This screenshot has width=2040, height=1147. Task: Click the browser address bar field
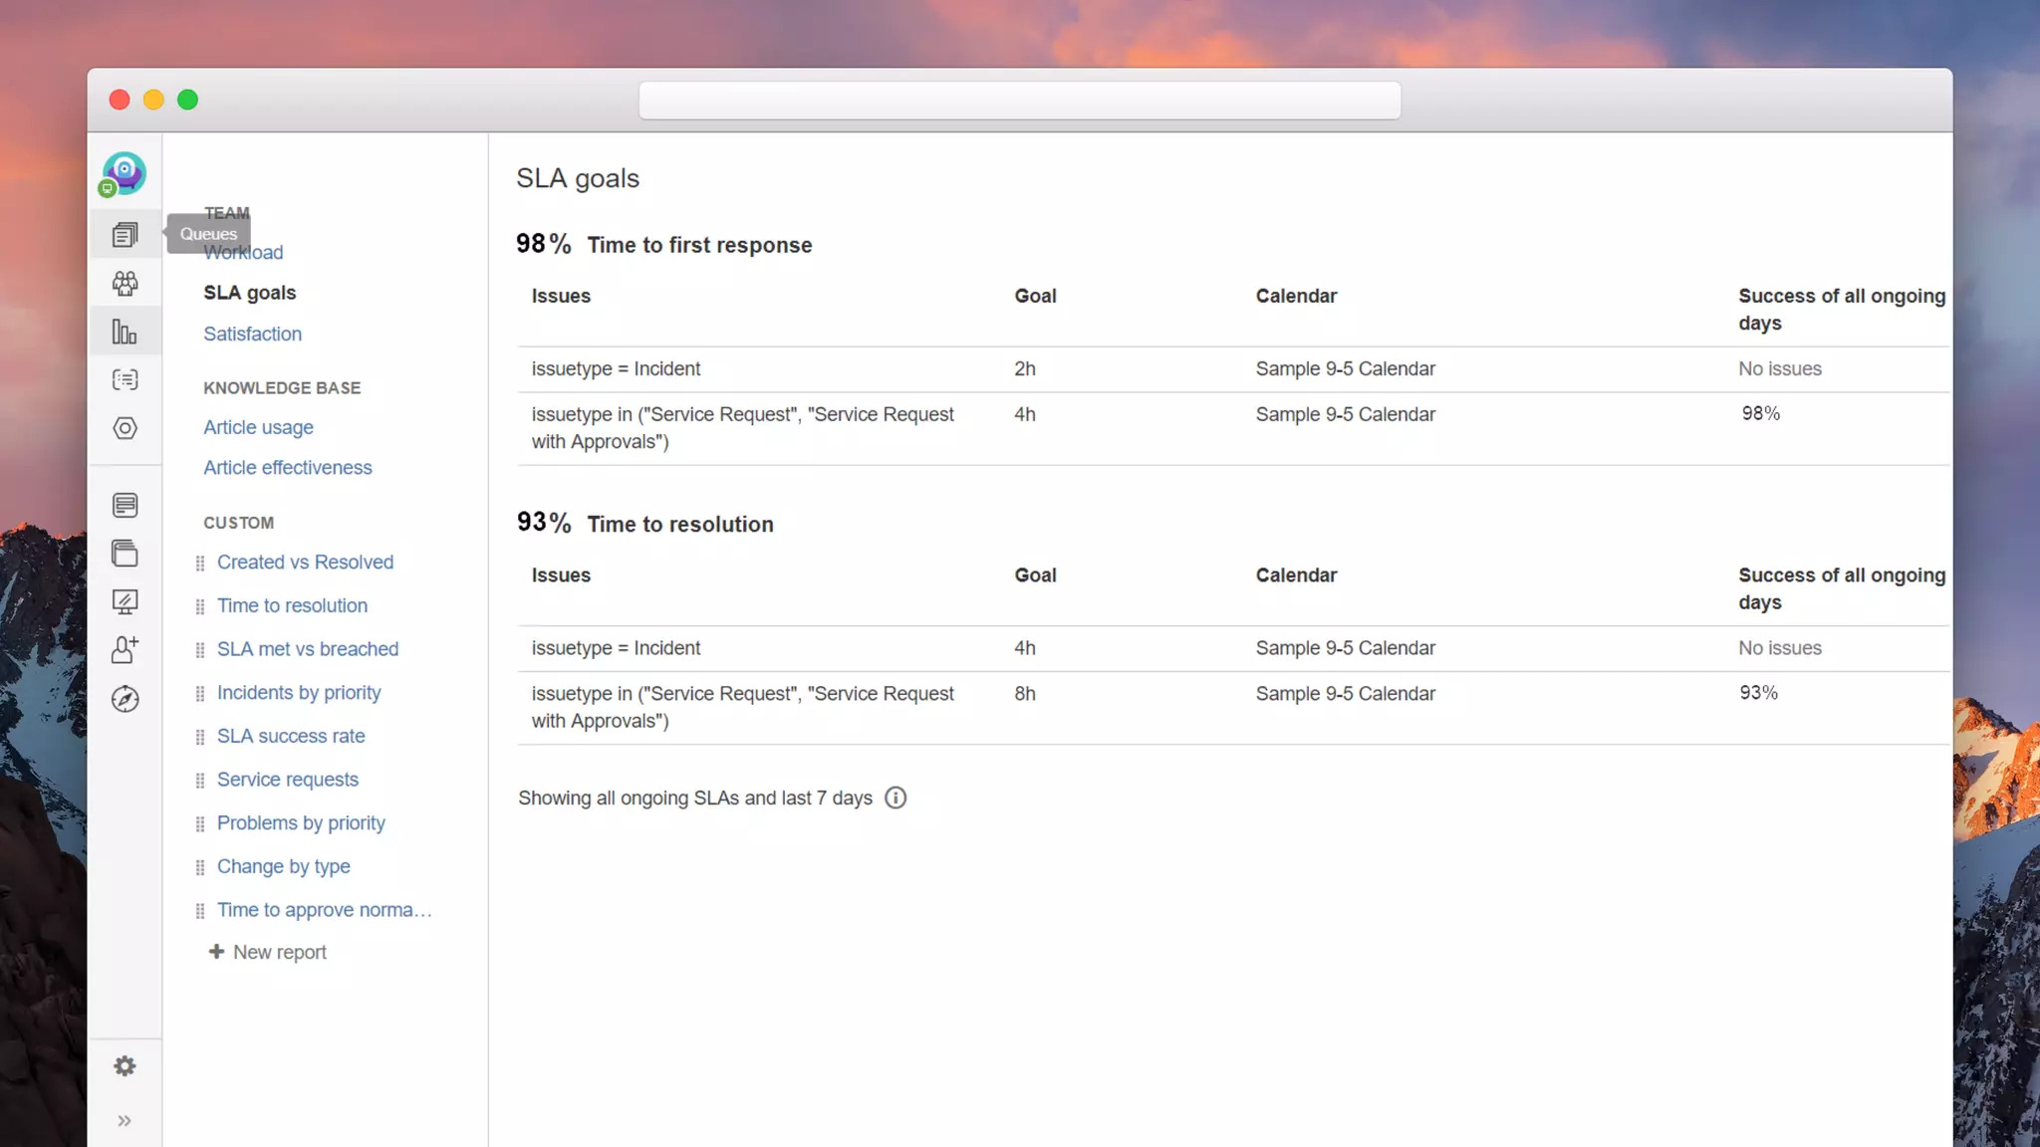tap(1019, 101)
